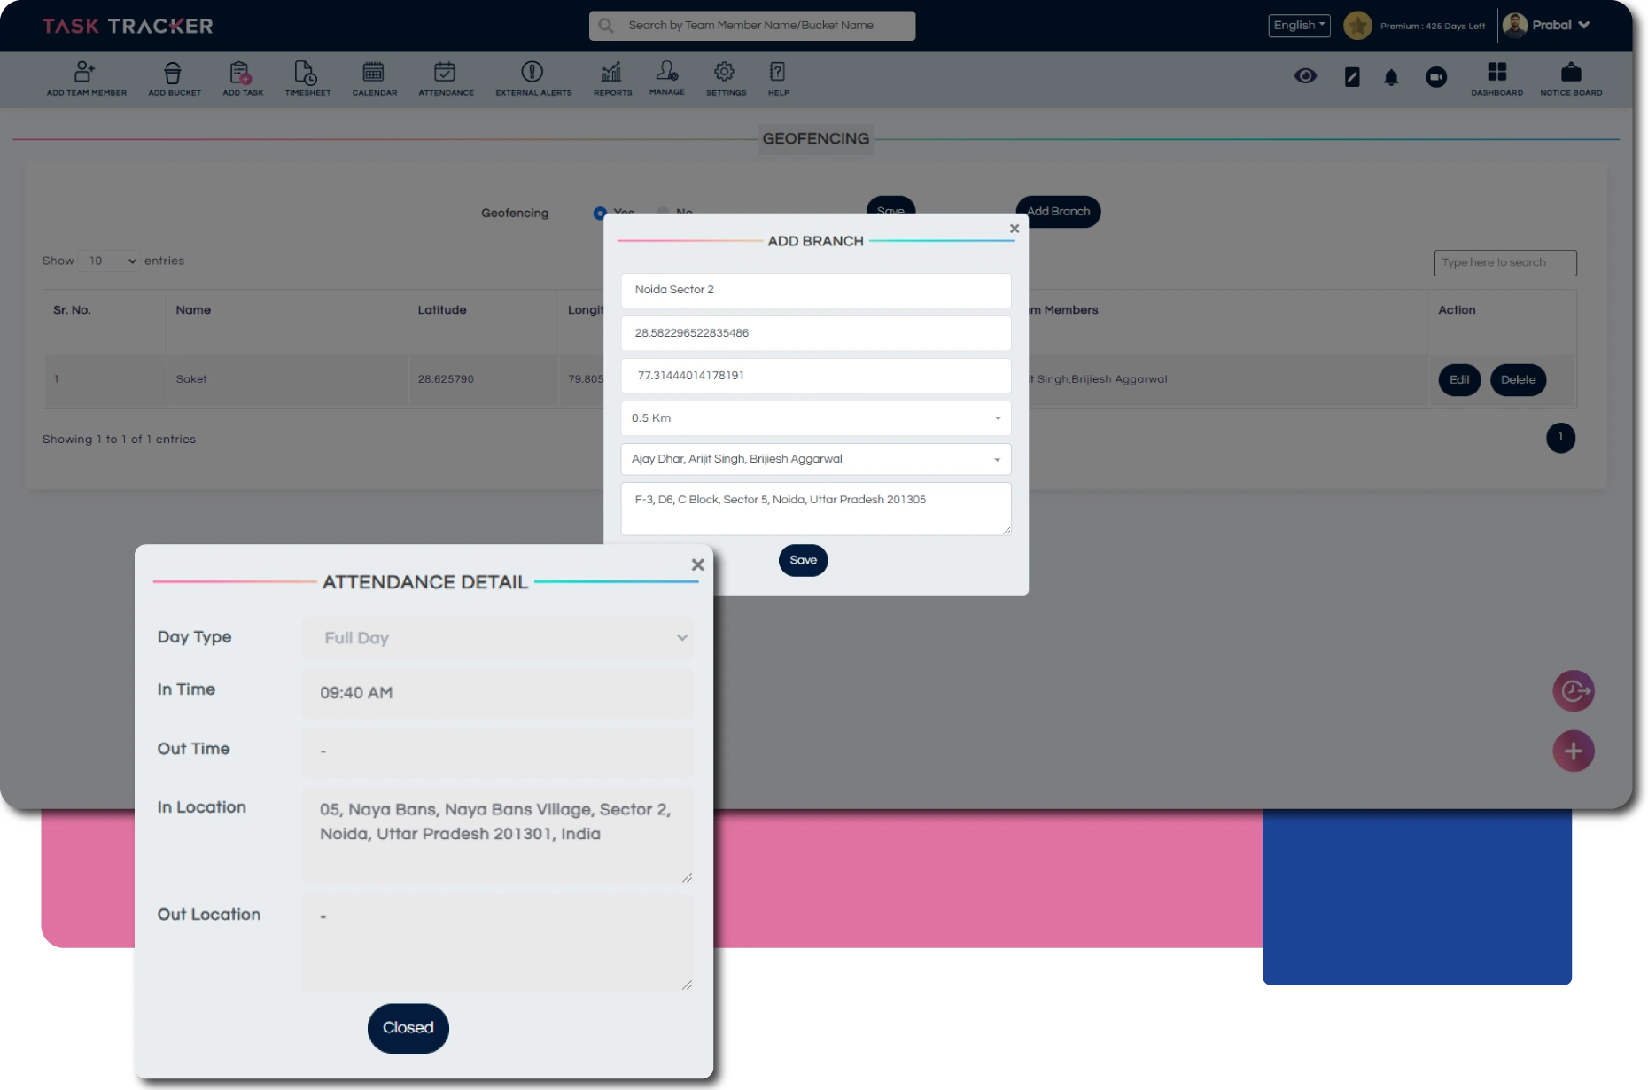Click the search magnifier icon
Viewport: 1648px width, 1090px height.
click(606, 26)
